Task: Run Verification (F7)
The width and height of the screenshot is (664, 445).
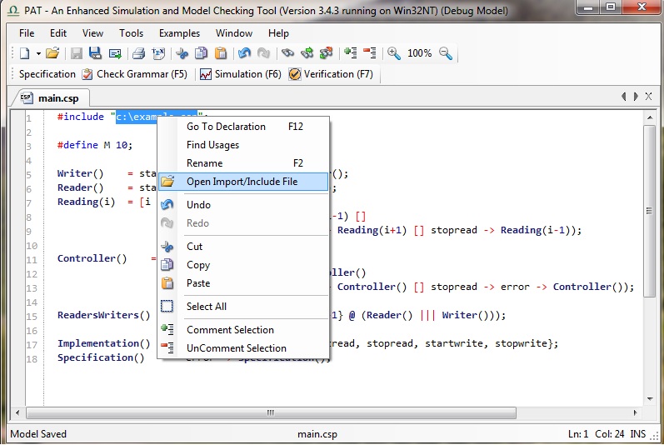Action: tap(331, 74)
